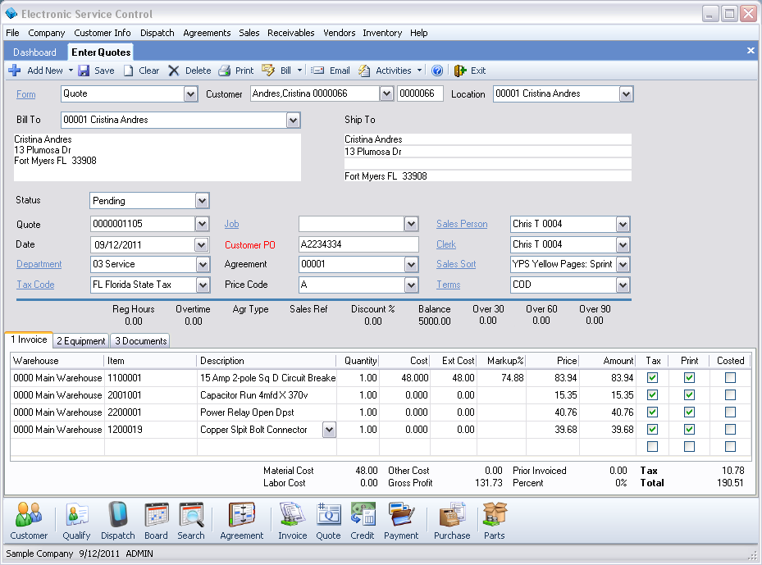Open the Price Code dropdown
This screenshot has width=762, height=565.
coord(412,285)
